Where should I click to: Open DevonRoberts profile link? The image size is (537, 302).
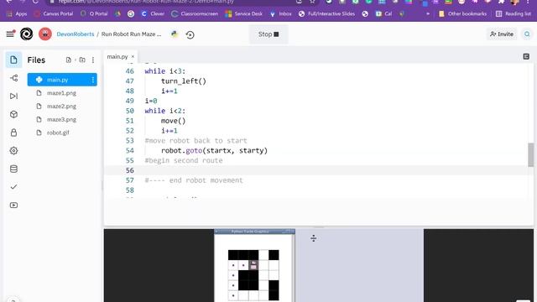pyautogui.click(x=75, y=34)
